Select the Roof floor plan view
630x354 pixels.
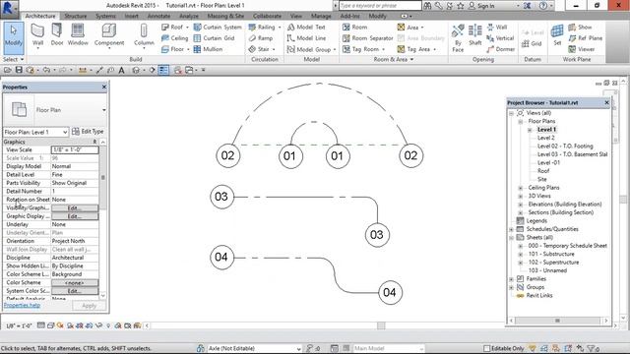coord(543,171)
